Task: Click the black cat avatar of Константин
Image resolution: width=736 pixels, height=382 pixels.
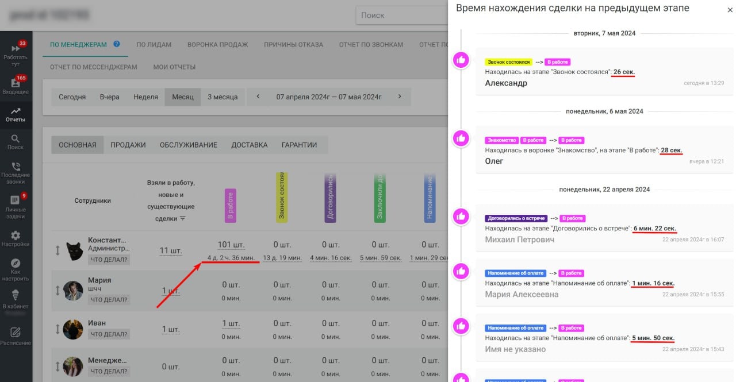Action: (74, 251)
